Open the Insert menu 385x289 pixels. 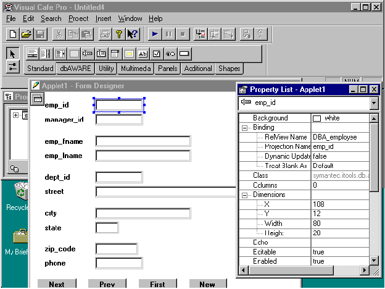pos(104,19)
